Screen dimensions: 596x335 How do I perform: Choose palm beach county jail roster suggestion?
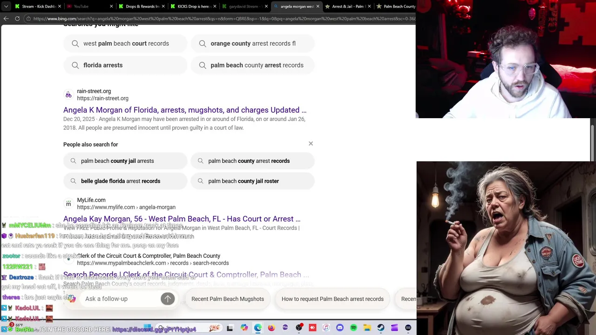point(253,181)
